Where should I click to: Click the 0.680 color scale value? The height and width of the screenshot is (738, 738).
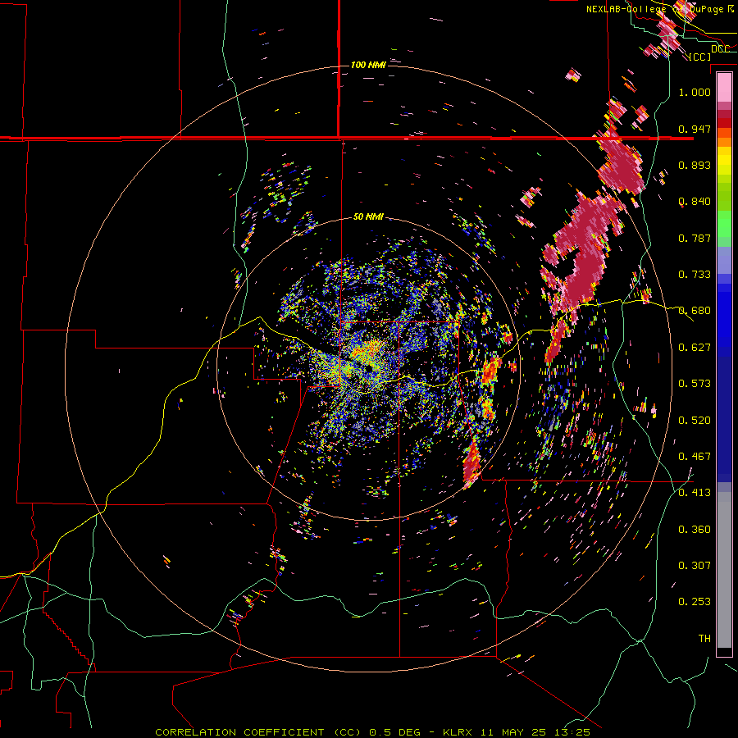[x=695, y=311]
